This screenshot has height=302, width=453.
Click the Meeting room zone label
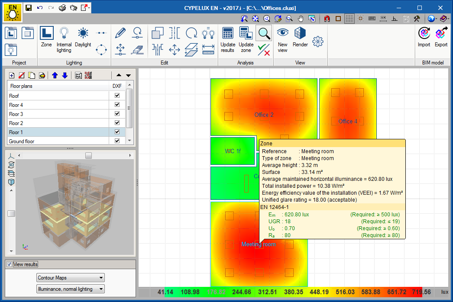tap(250, 244)
